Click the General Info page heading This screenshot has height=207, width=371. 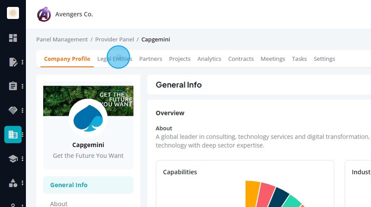coord(179,85)
